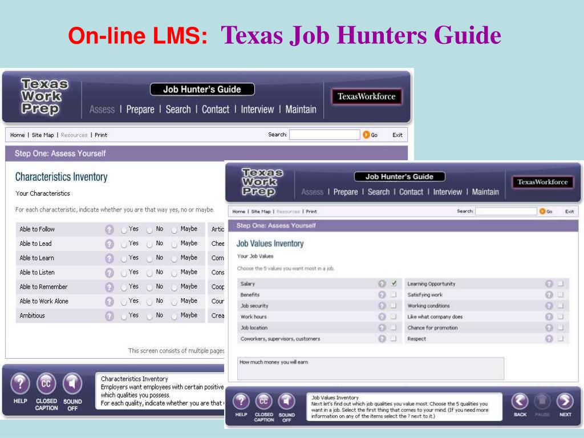The height and width of the screenshot is (438, 584).
Task: Click Go icon in Job Values window
Action: 542,211
